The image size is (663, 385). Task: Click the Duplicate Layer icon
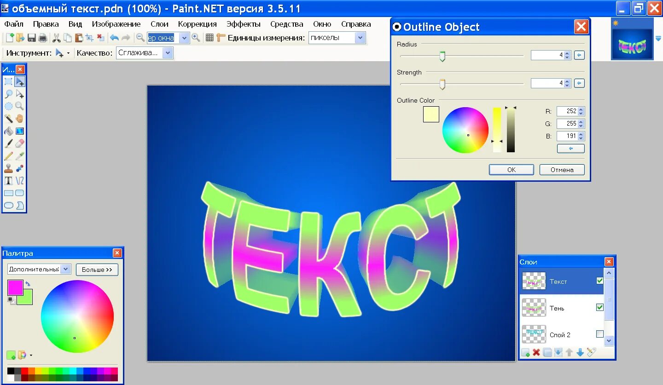tap(547, 352)
